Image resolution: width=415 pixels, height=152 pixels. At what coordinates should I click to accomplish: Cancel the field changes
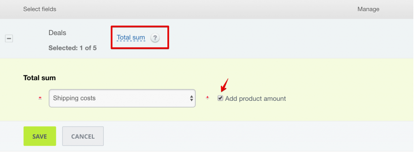tap(83, 136)
